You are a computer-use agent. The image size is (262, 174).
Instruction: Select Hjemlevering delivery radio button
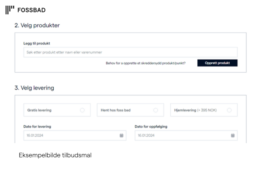tap(229, 110)
